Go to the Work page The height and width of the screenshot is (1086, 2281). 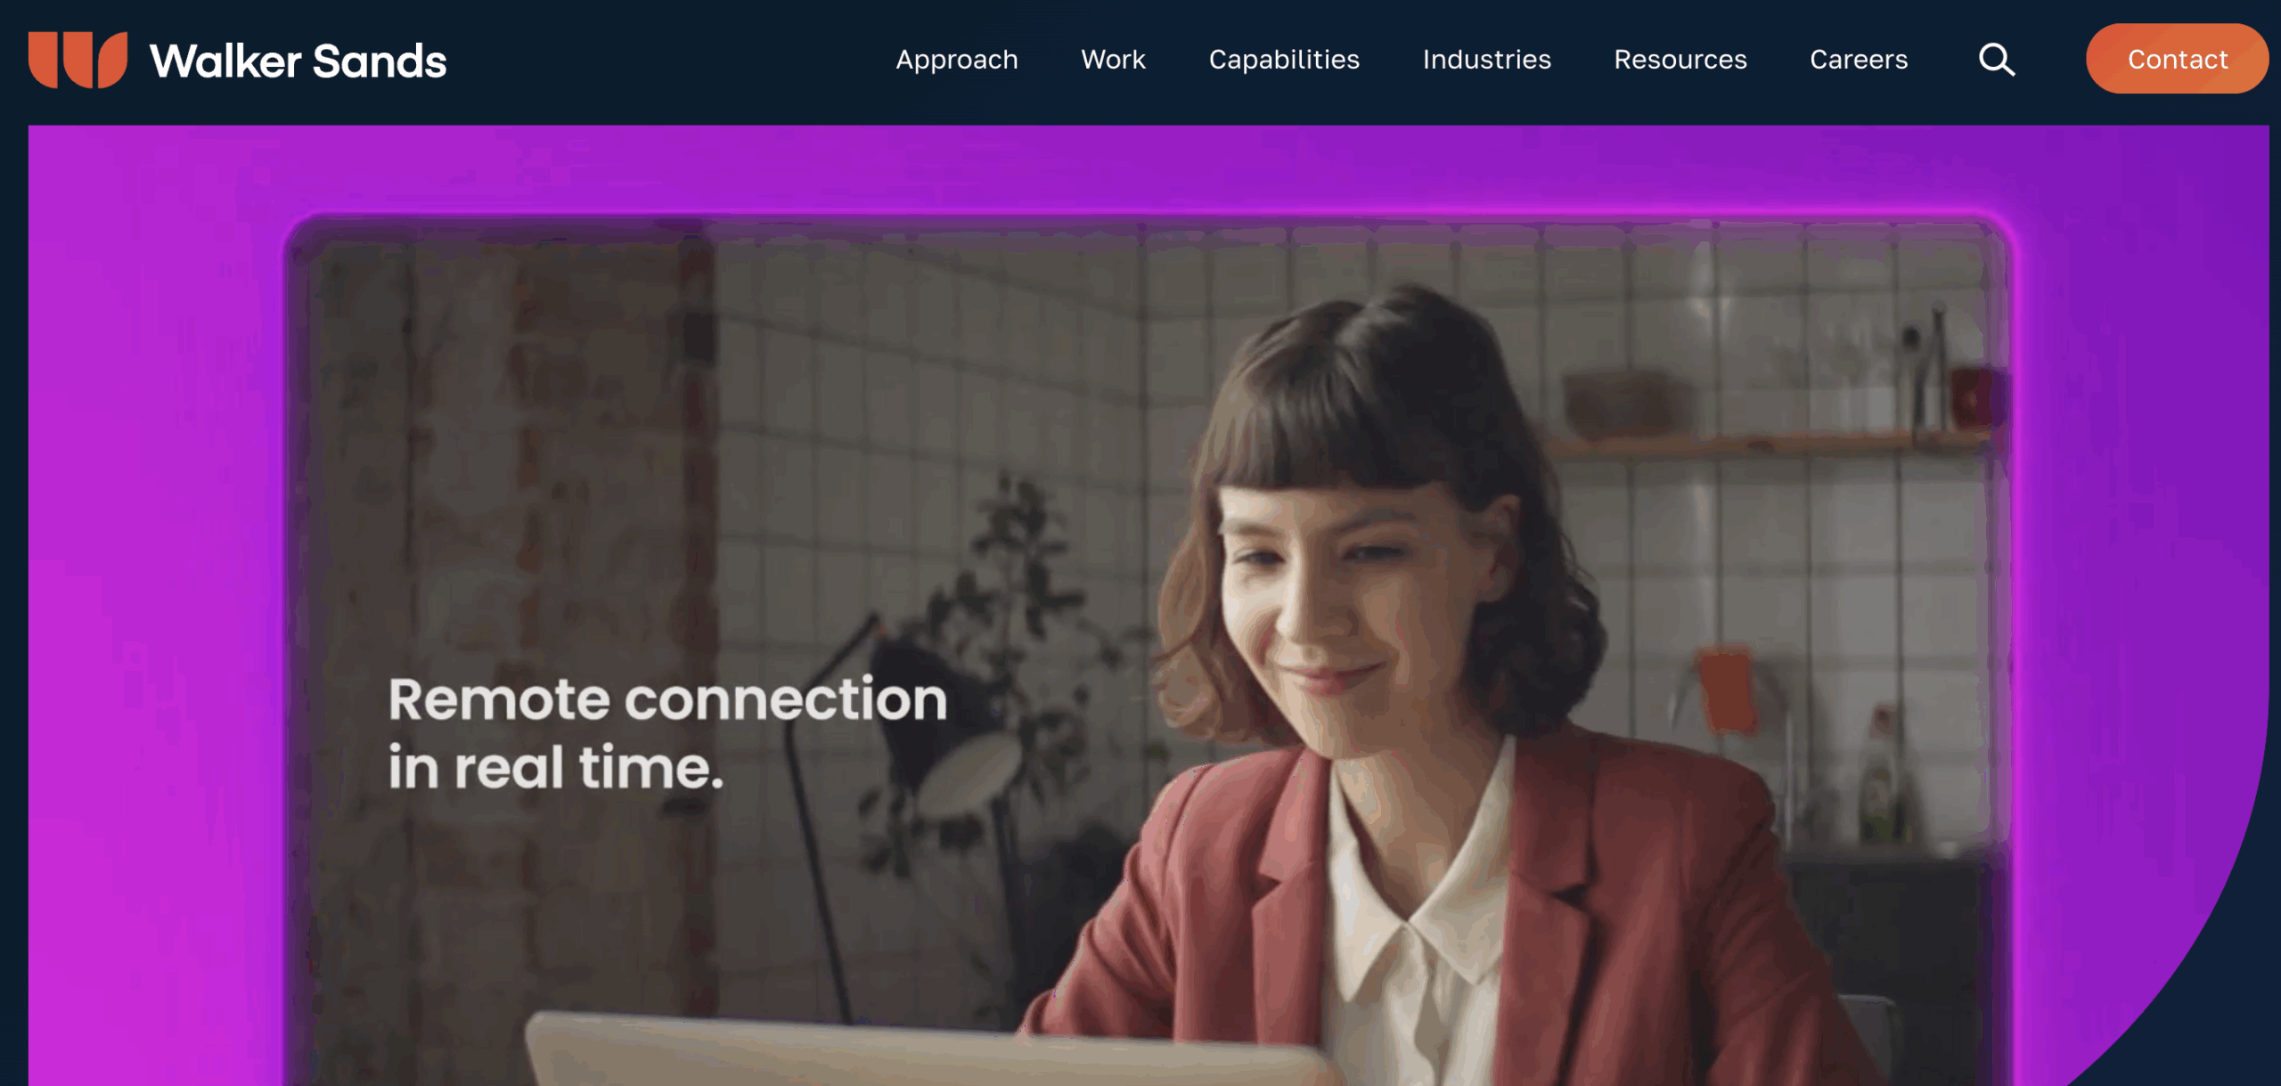pyautogui.click(x=1113, y=59)
